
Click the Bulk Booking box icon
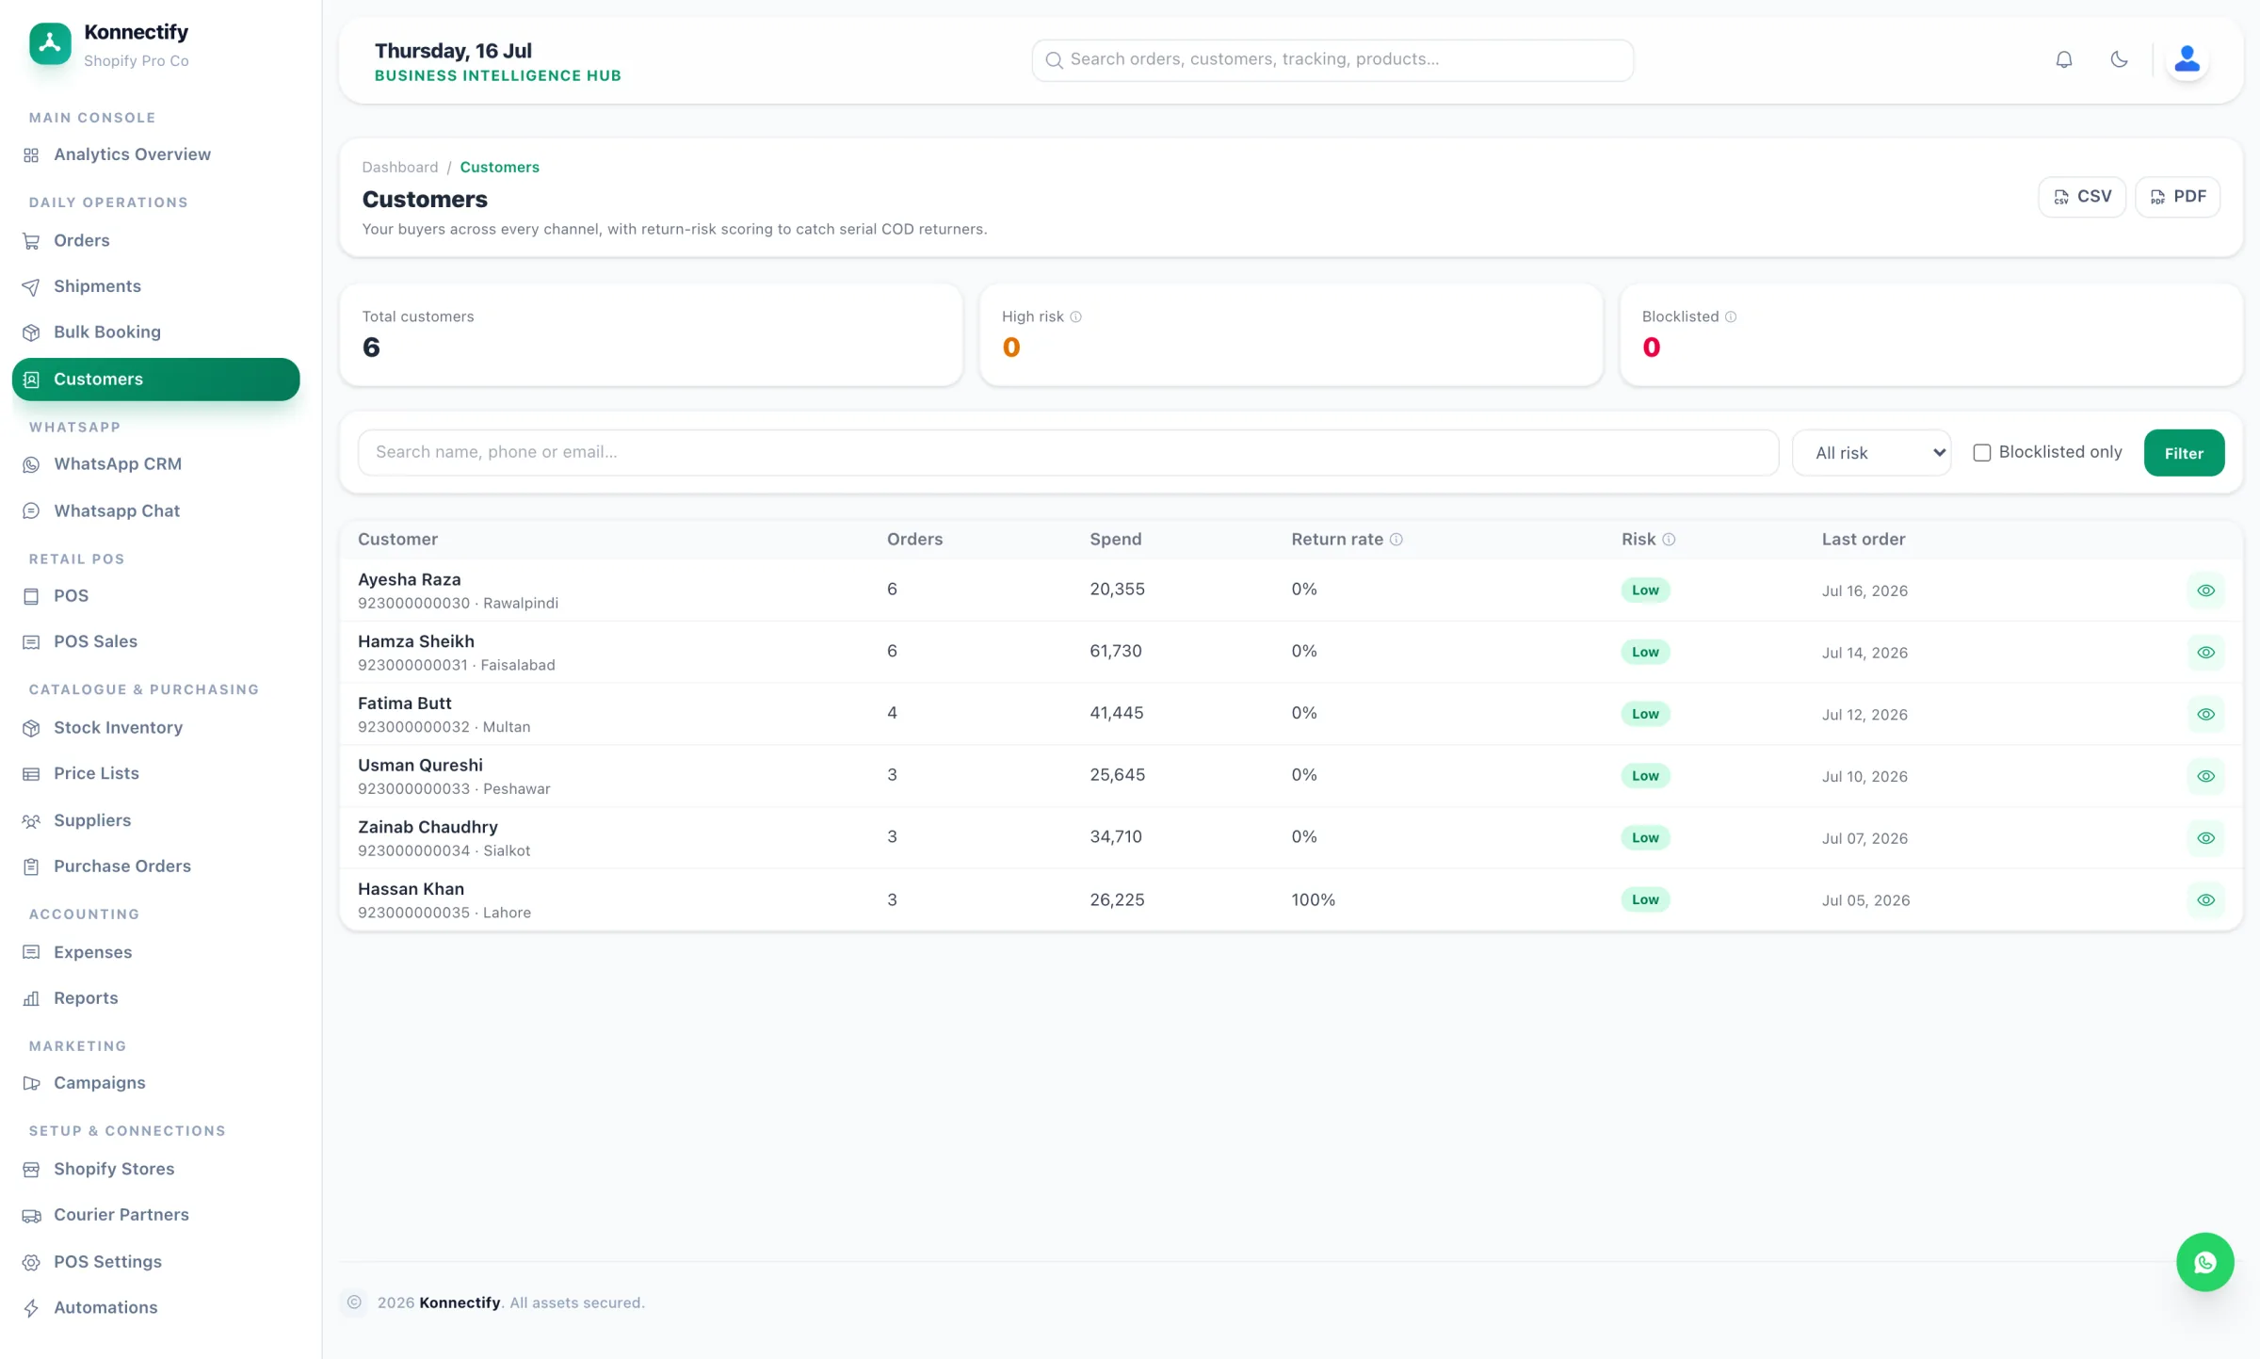point(31,332)
